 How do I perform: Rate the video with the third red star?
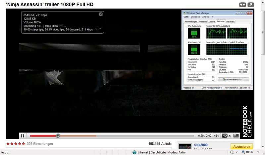tap(16, 144)
